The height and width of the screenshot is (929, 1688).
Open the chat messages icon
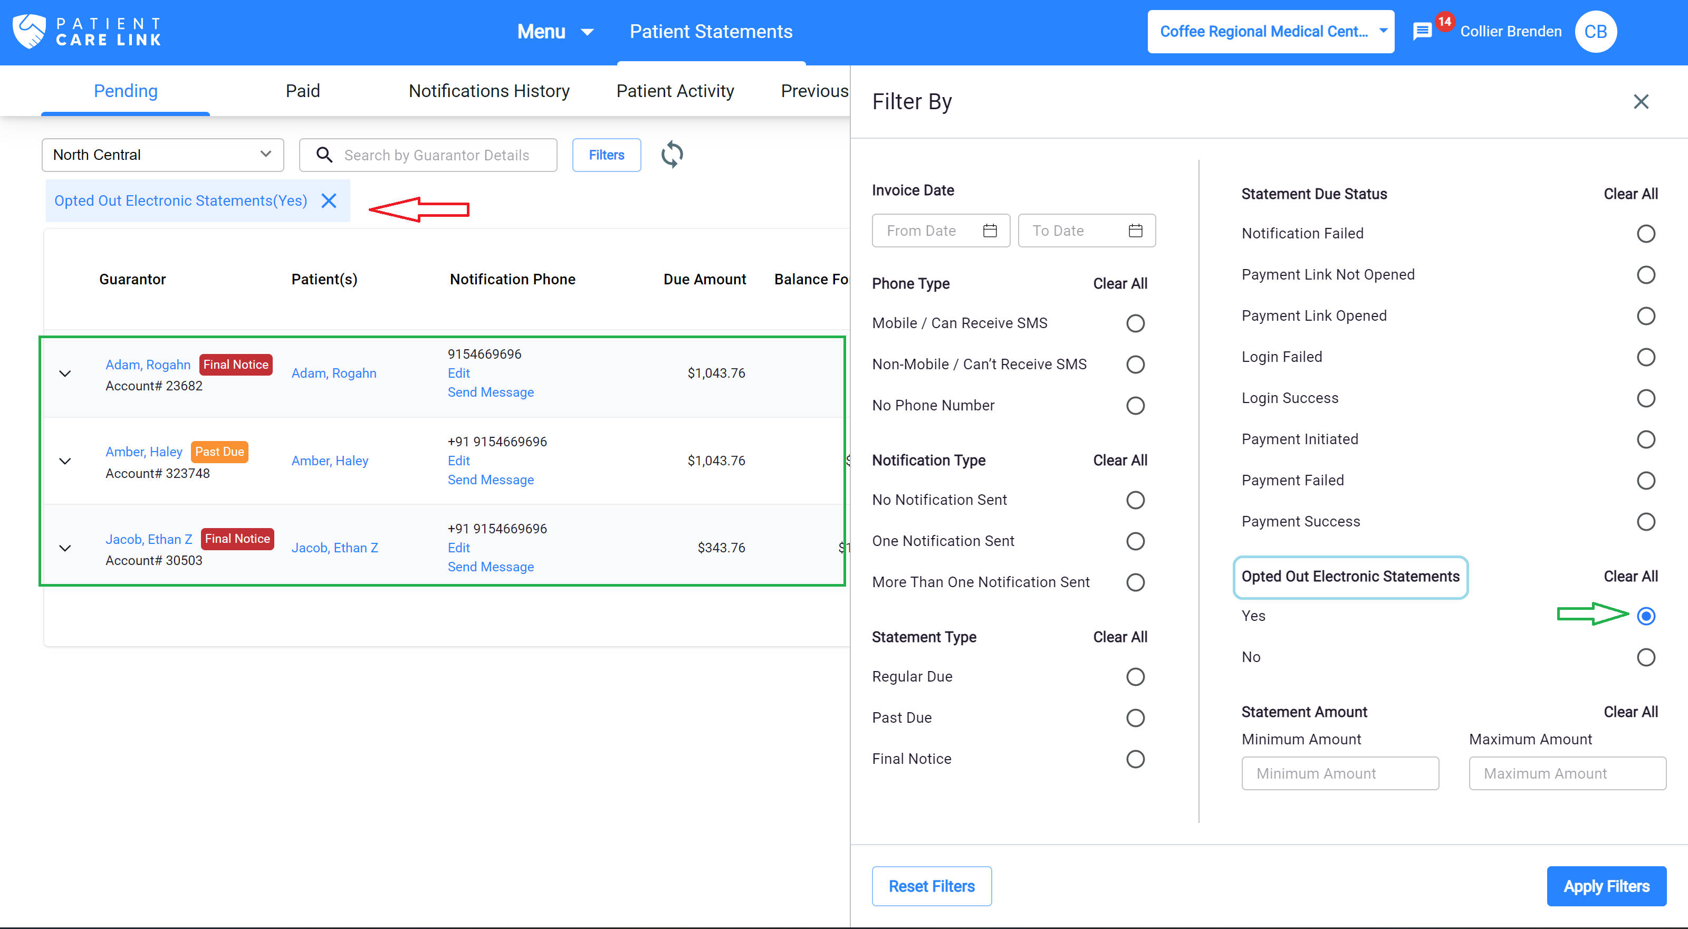click(x=1421, y=32)
